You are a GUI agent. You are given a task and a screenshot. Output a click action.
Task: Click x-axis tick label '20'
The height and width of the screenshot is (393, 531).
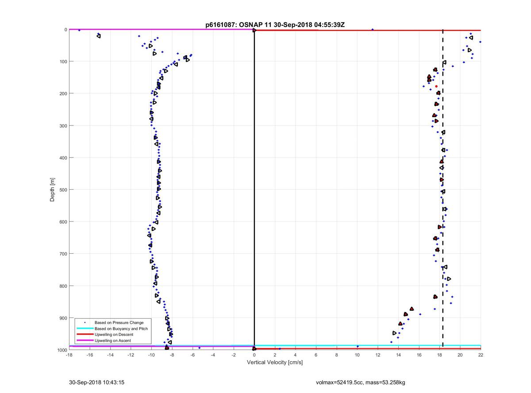coord(460,355)
